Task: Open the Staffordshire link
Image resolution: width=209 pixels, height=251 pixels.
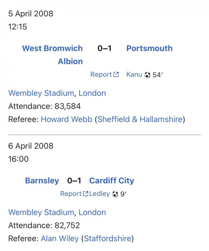Action: click(107, 239)
